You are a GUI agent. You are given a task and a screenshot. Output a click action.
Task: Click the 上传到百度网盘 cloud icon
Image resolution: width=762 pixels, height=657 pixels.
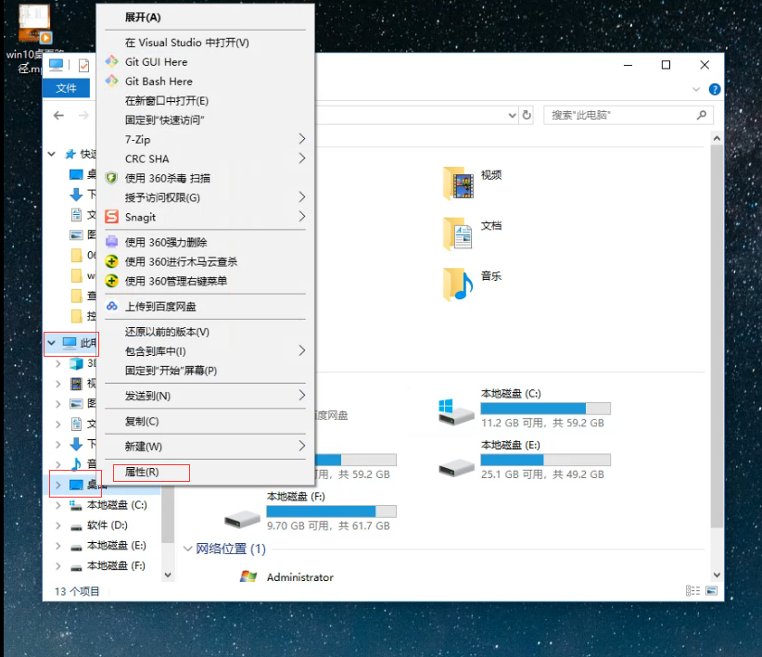[x=111, y=307]
